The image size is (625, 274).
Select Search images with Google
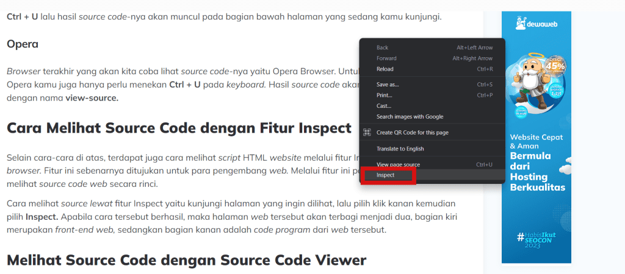(x=410, y=116)
